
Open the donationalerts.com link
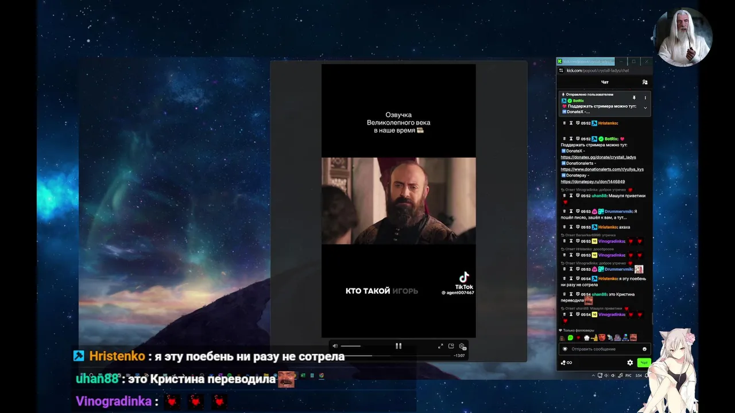tap(602, 169)
